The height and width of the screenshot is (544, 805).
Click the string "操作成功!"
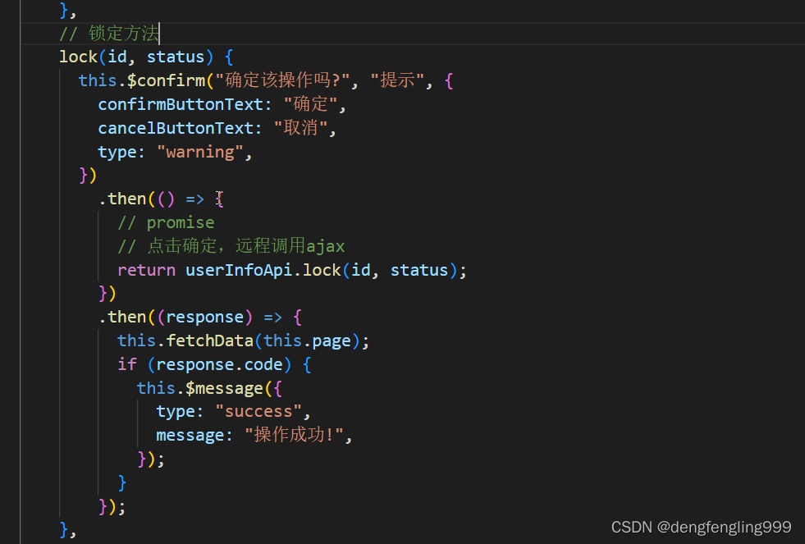[294, 435]
